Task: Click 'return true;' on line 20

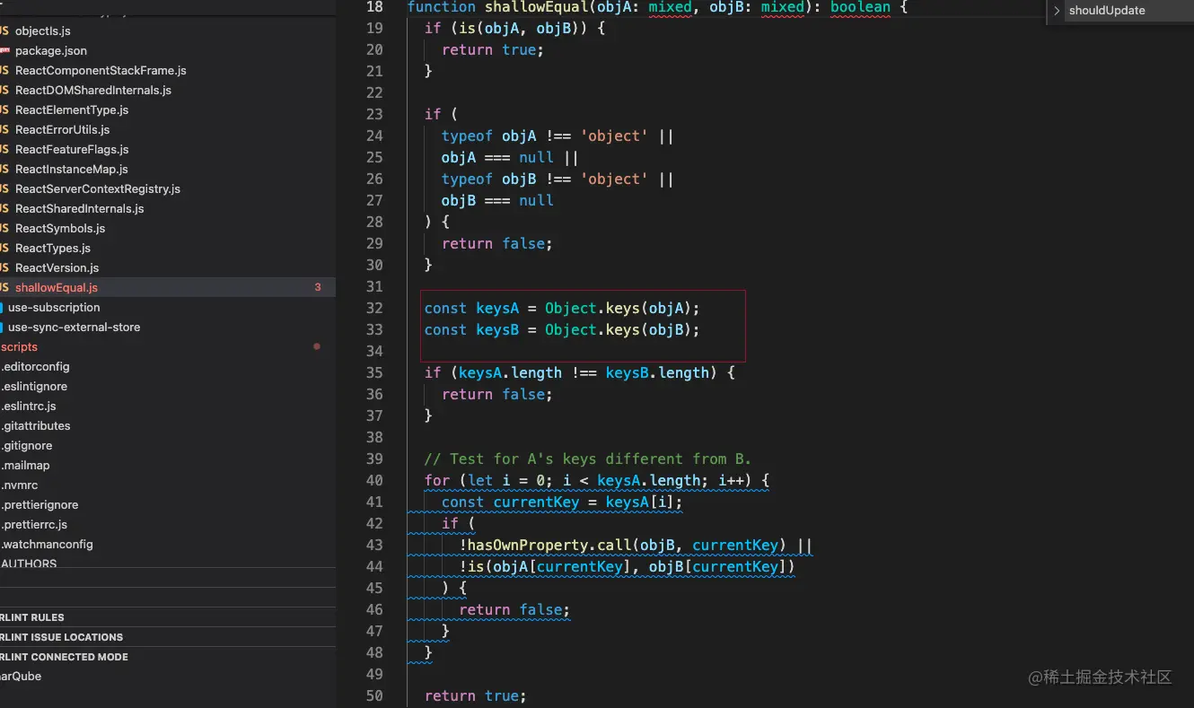Action: pyautogui.click(x=493, y=49)
